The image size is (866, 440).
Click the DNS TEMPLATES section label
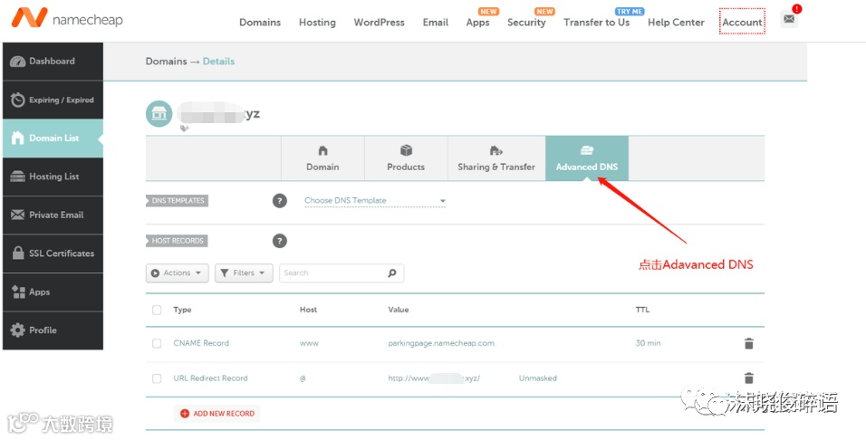[178, 200]
